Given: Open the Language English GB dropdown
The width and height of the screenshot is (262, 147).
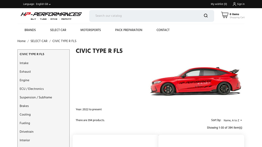Looking at the screenshot, I should coord(43,4).
